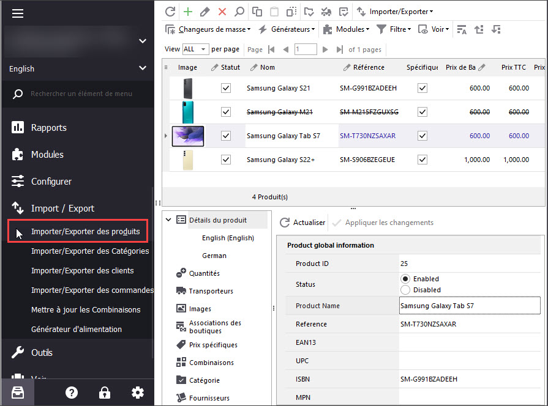Select the Samsung Galaxy Tab S7 thumbnail
The width and height of the screenshot is (548, 406).
pyautogui.click(x=188, y=136)
